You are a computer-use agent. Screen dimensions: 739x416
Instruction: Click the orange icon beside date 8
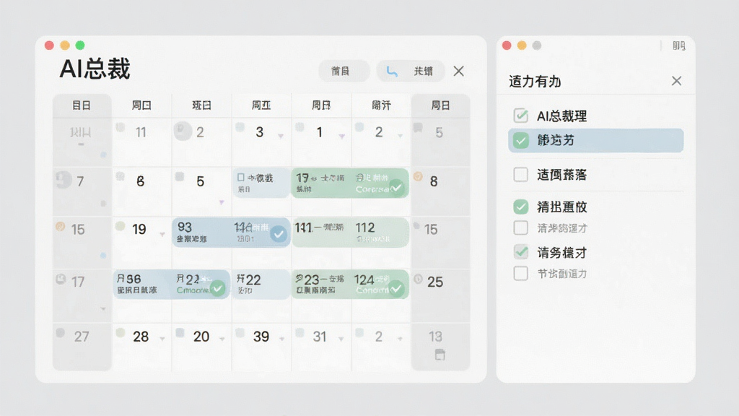click(x=418, y=176)
